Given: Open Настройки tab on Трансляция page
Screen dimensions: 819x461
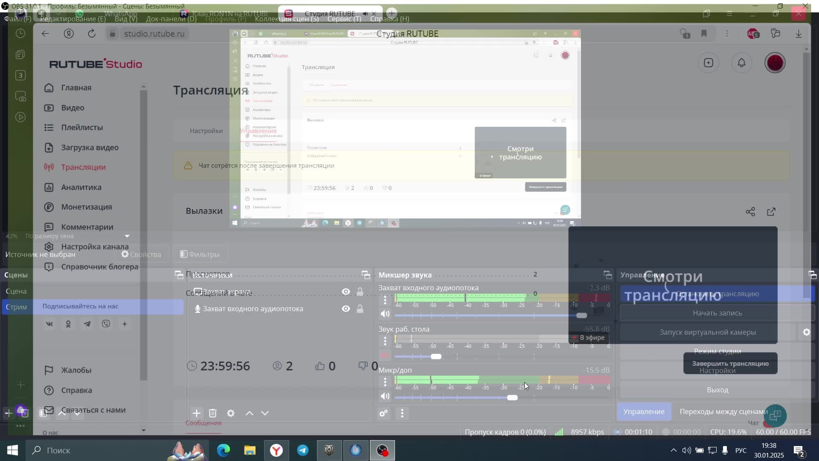Looking at the screenshot, I should click(x=206, y=131).
